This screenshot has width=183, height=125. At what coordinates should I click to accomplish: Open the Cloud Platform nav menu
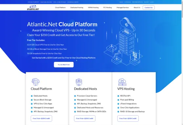click(60, 8)
